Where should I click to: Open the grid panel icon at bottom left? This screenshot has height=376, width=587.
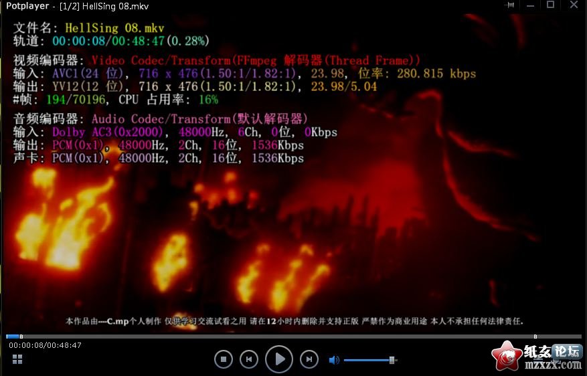(17, 359)
